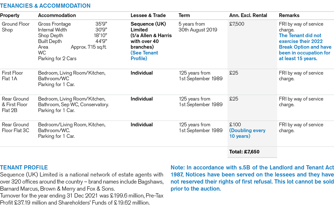Click the Ground Floor Shop property cell

[x=16, y=27]
